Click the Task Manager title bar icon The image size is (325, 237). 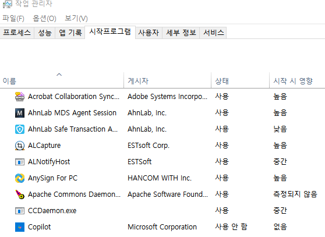point(8,4)
